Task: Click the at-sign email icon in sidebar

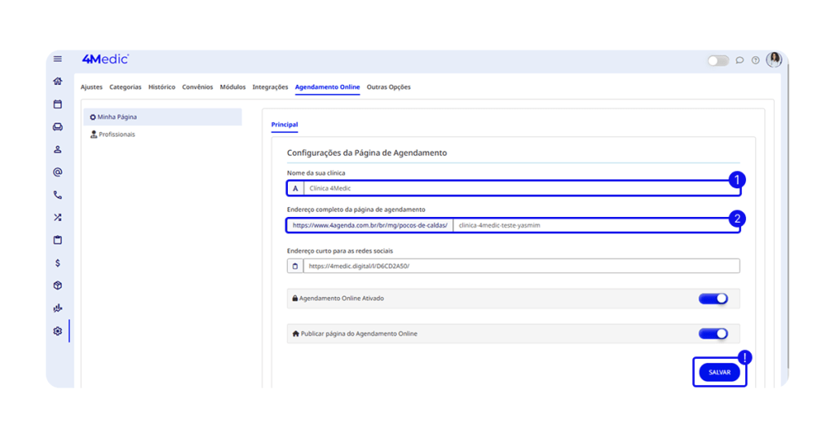Action: click(57, 172)
